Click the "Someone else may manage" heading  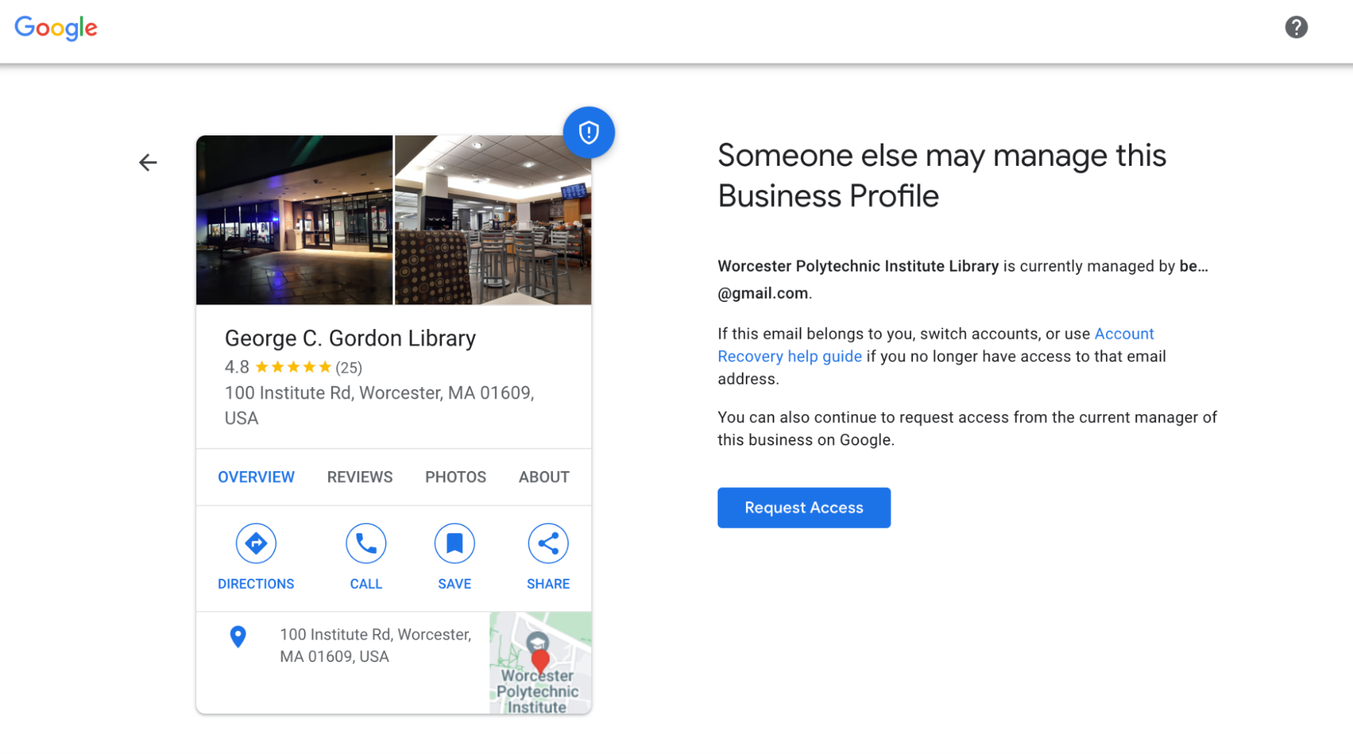[x=942, y=175]
